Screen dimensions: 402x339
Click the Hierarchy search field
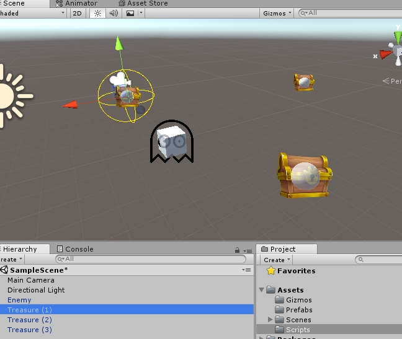[151, 259]
